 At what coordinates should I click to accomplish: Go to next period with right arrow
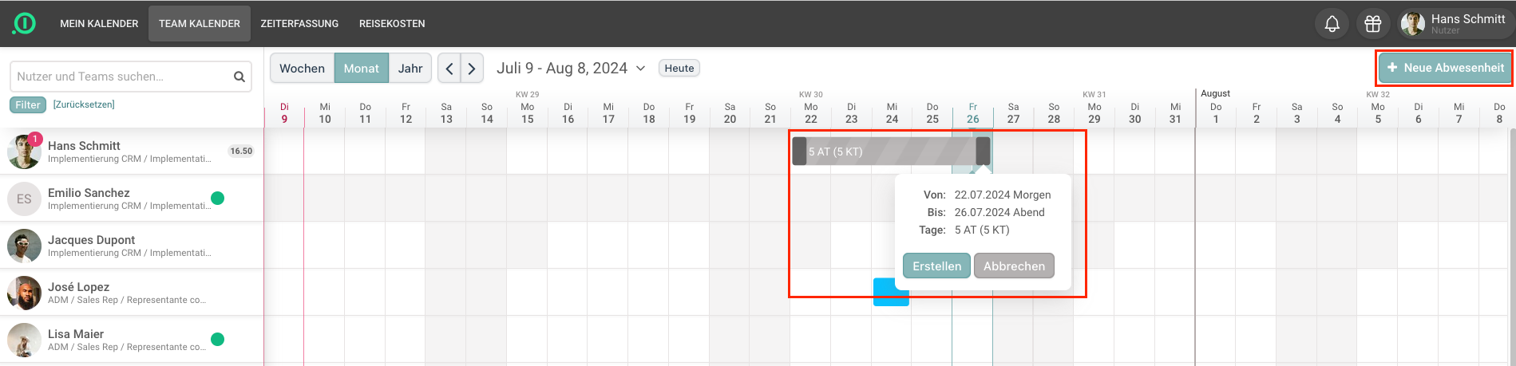coord(472,69)
